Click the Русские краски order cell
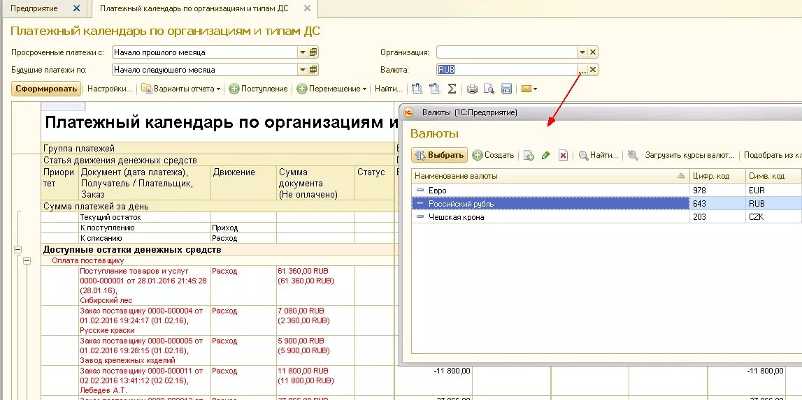802x400 pixels. coord(144,320)
